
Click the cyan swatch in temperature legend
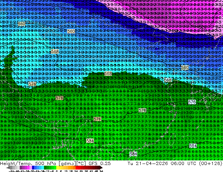click(x=43, y=167)
